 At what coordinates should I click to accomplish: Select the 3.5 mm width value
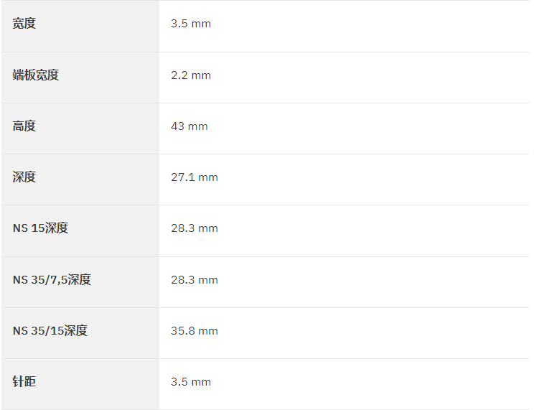click(x=191, y=24)
